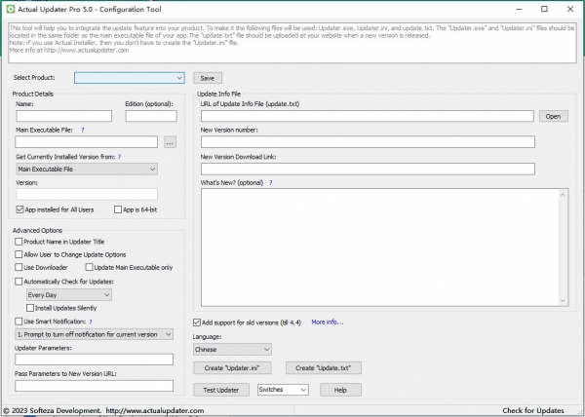The height and width of the screenshot is (417, 585).
Task: Click help icon beside Get Currently Installed Version
Action: [x=119, y=156]
